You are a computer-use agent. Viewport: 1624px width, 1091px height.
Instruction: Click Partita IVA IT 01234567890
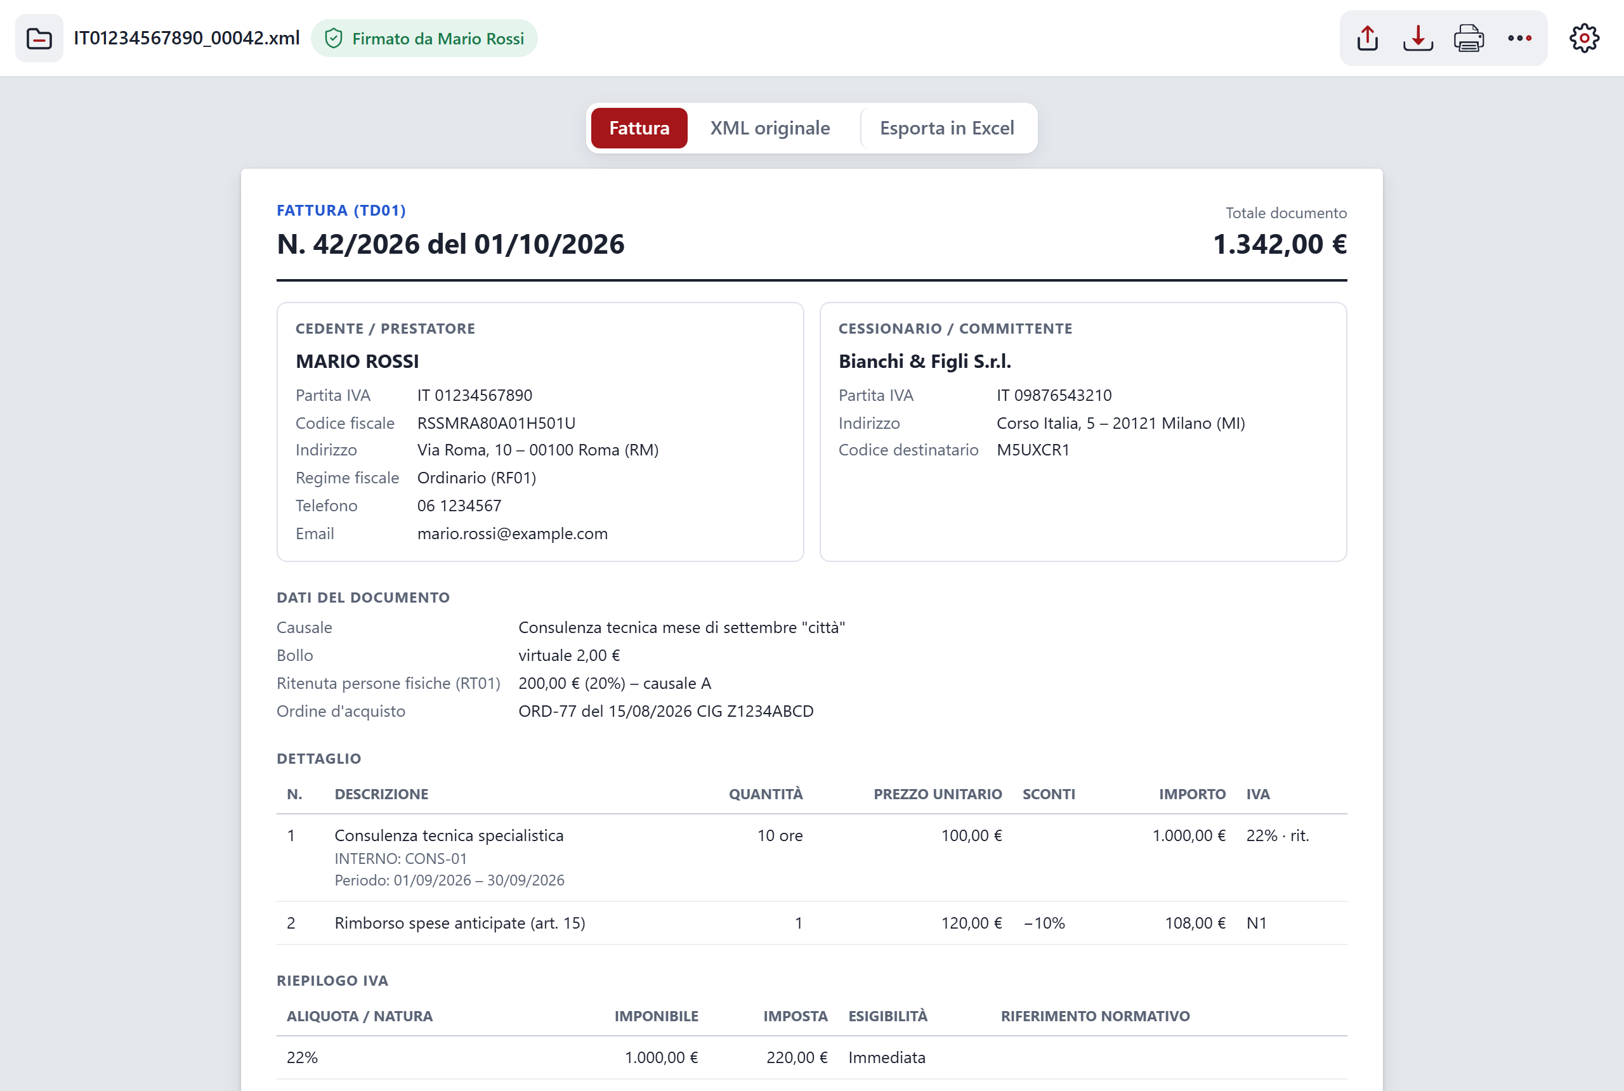click(x=475, y=395)
